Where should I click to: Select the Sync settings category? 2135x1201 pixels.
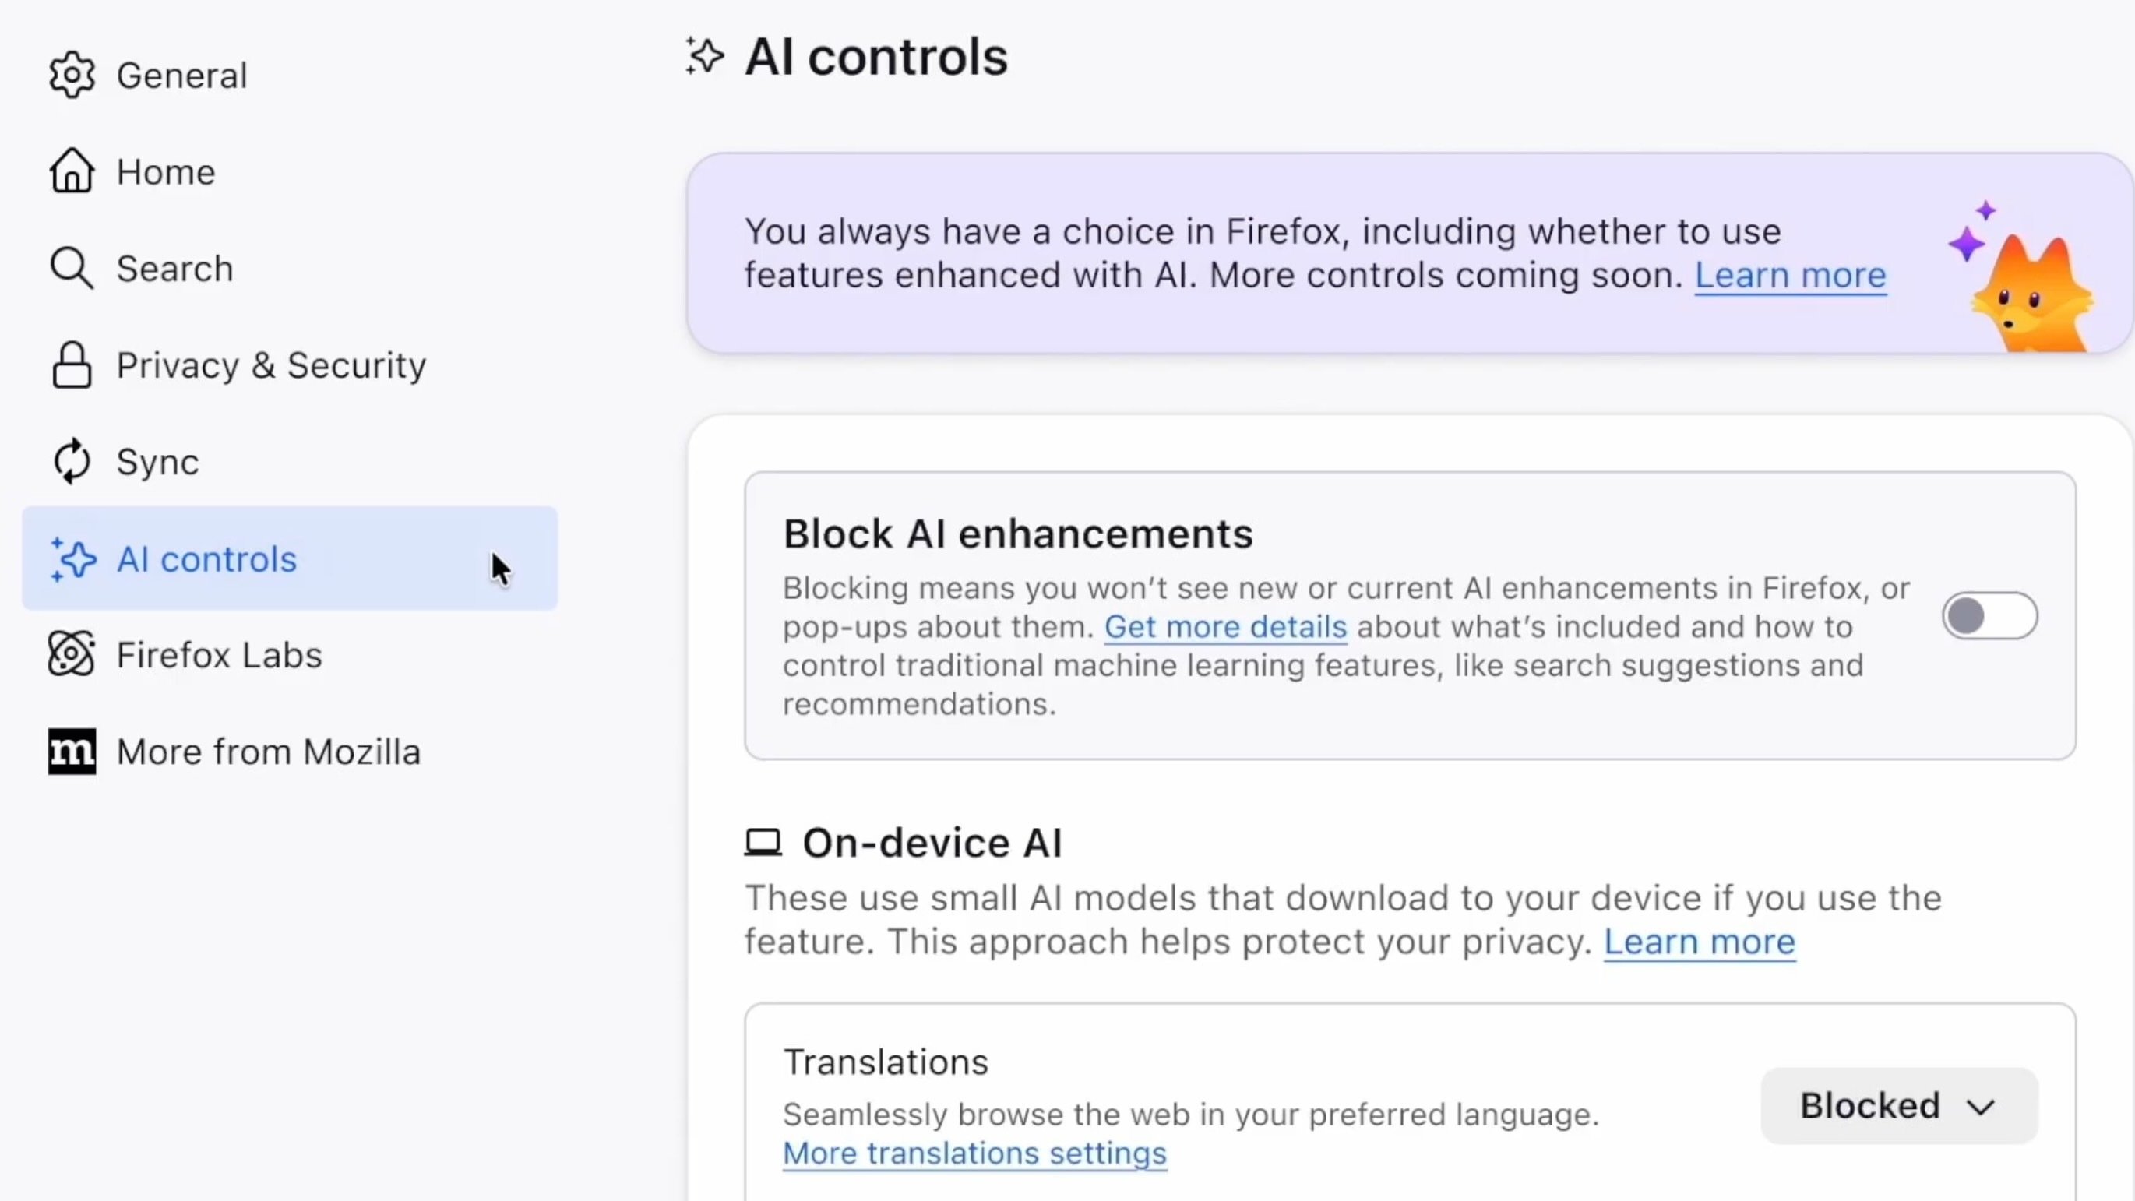click(157, 462)
